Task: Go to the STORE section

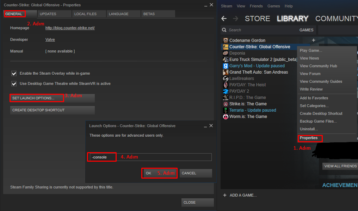Action: [x=257, y=19]
